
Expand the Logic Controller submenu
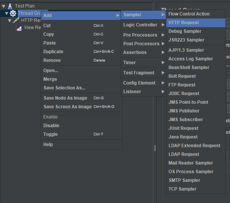pyautogui.click(x=143, y=25)
